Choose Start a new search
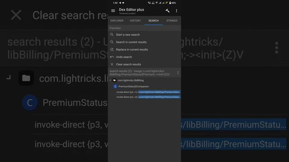289x162 pixels. (x=144, y=35)
